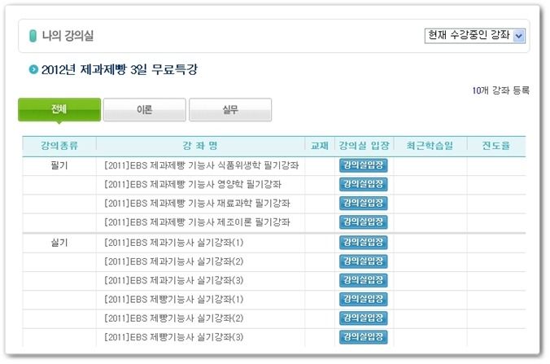The image size is (550, 364).
Task: Click the 10개 강좌 등록 text
Action: pyautogui.click(x=501, y=90)
